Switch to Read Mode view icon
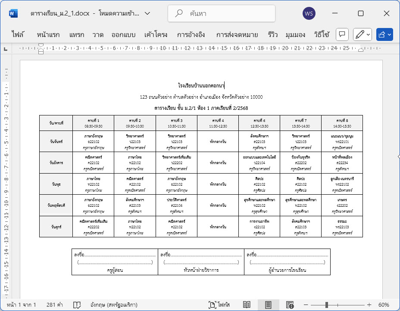Image resolution: width=400 pixels, height=311 pixels. click(x=247, y=305)
